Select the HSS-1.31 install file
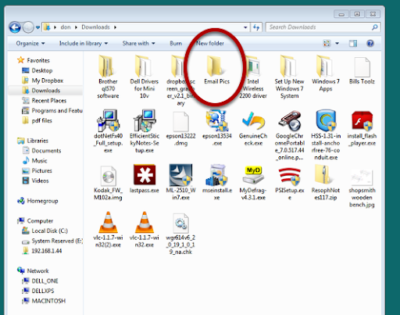 click(x=326, y=135)
